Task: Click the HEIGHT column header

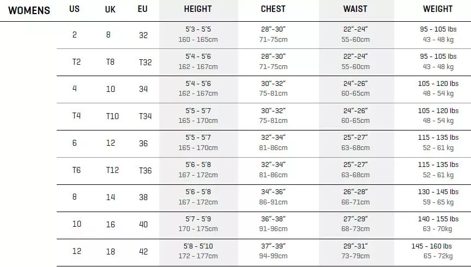Action: (x=198, y=9)
